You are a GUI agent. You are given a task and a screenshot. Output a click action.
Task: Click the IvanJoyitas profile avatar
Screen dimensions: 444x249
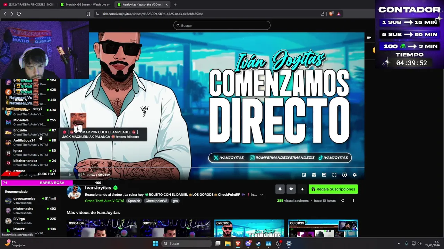coord(74,192)
